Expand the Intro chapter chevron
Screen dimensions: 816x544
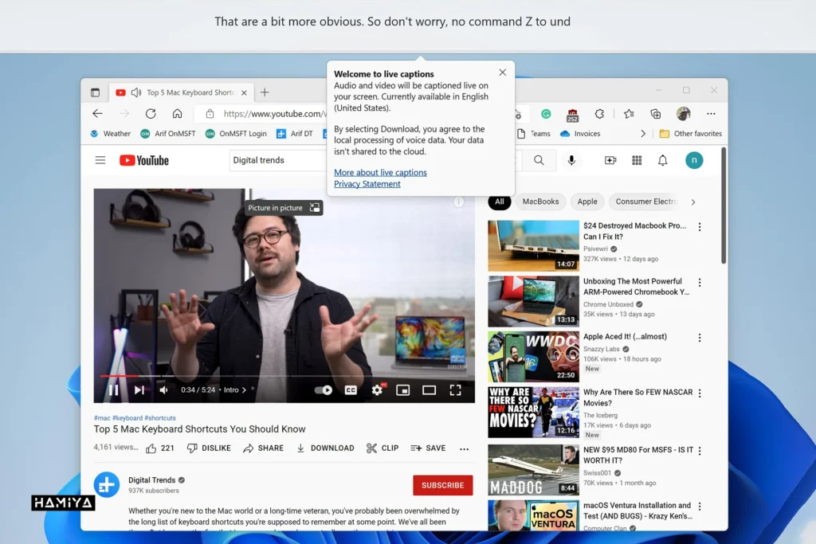[244, 390]
